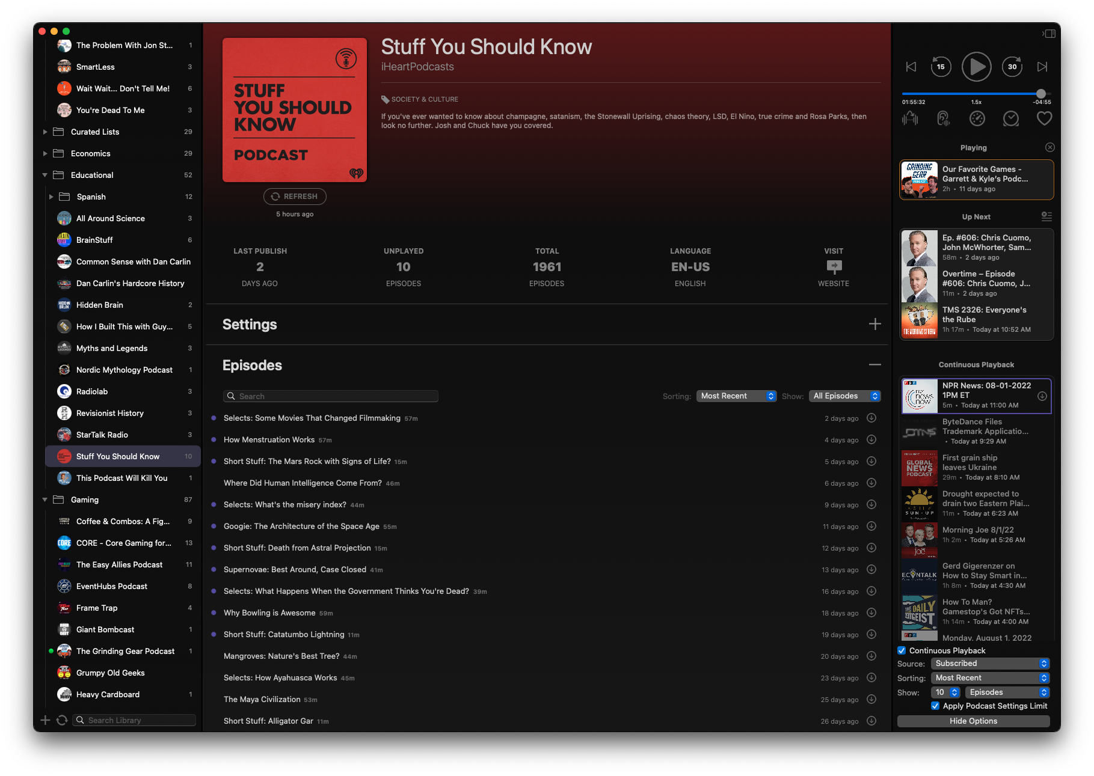Search Library field

click(135, 720)
